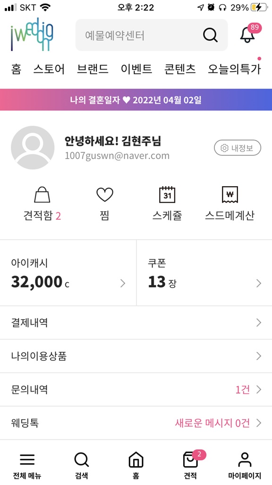This screenshot has width=272, height=485.
Task: Open 찜 heart wishlist icon
Action: pyautogui.click(x=105, y=195)
